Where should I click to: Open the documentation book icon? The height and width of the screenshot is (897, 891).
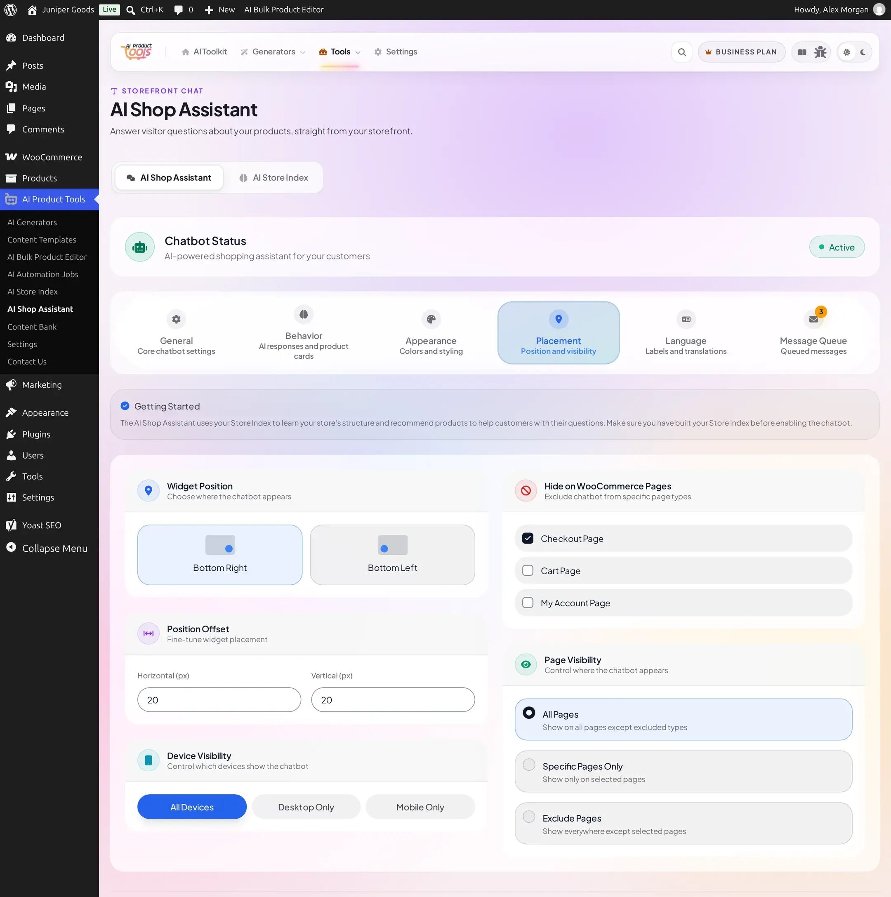coord(802,52)
